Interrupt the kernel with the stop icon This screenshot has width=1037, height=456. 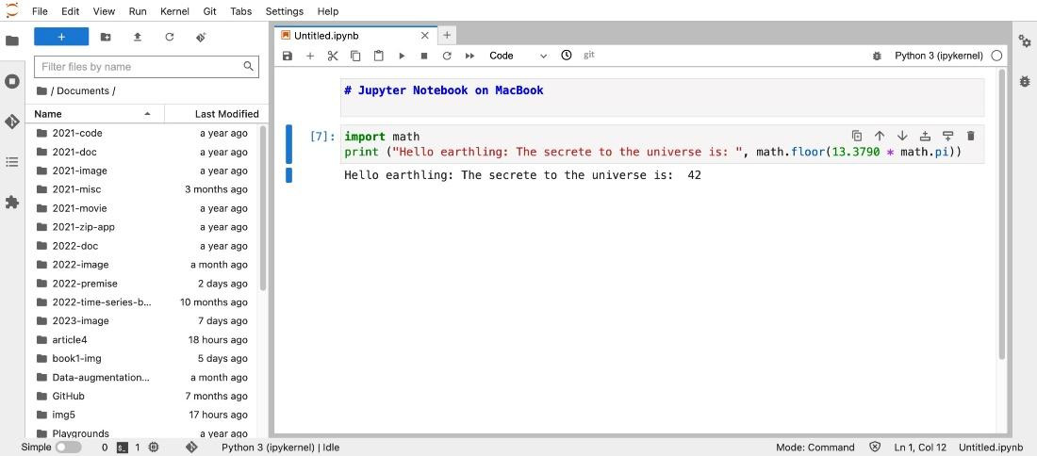[x=424, y=57]
